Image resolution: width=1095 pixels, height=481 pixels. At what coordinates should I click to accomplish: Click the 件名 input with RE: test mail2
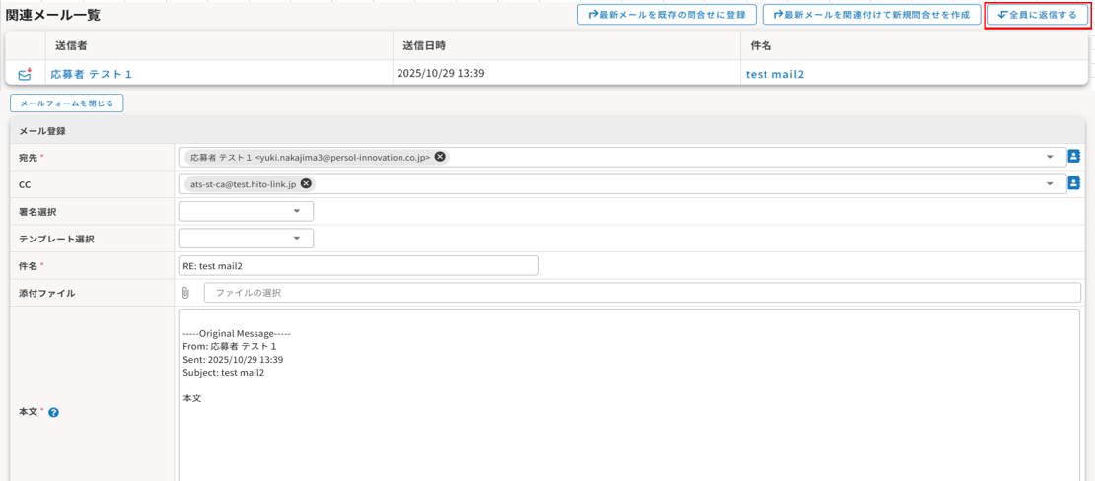pos(358,265)
